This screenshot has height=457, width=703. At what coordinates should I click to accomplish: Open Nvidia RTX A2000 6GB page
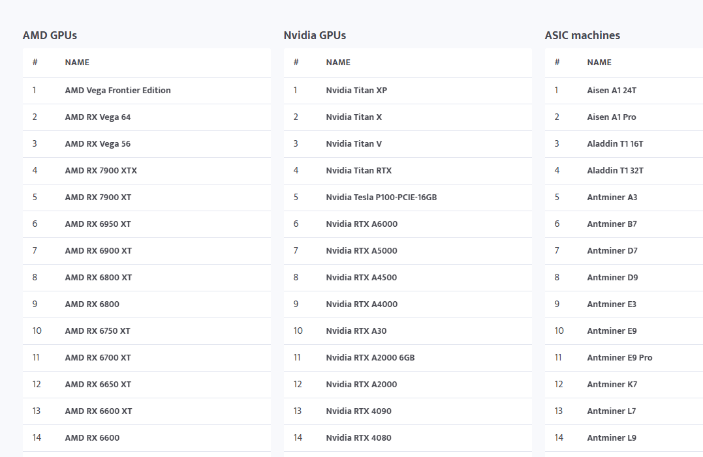[x=370, y=358]
